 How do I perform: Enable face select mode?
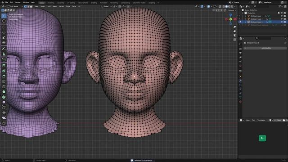tap(31, 6)
